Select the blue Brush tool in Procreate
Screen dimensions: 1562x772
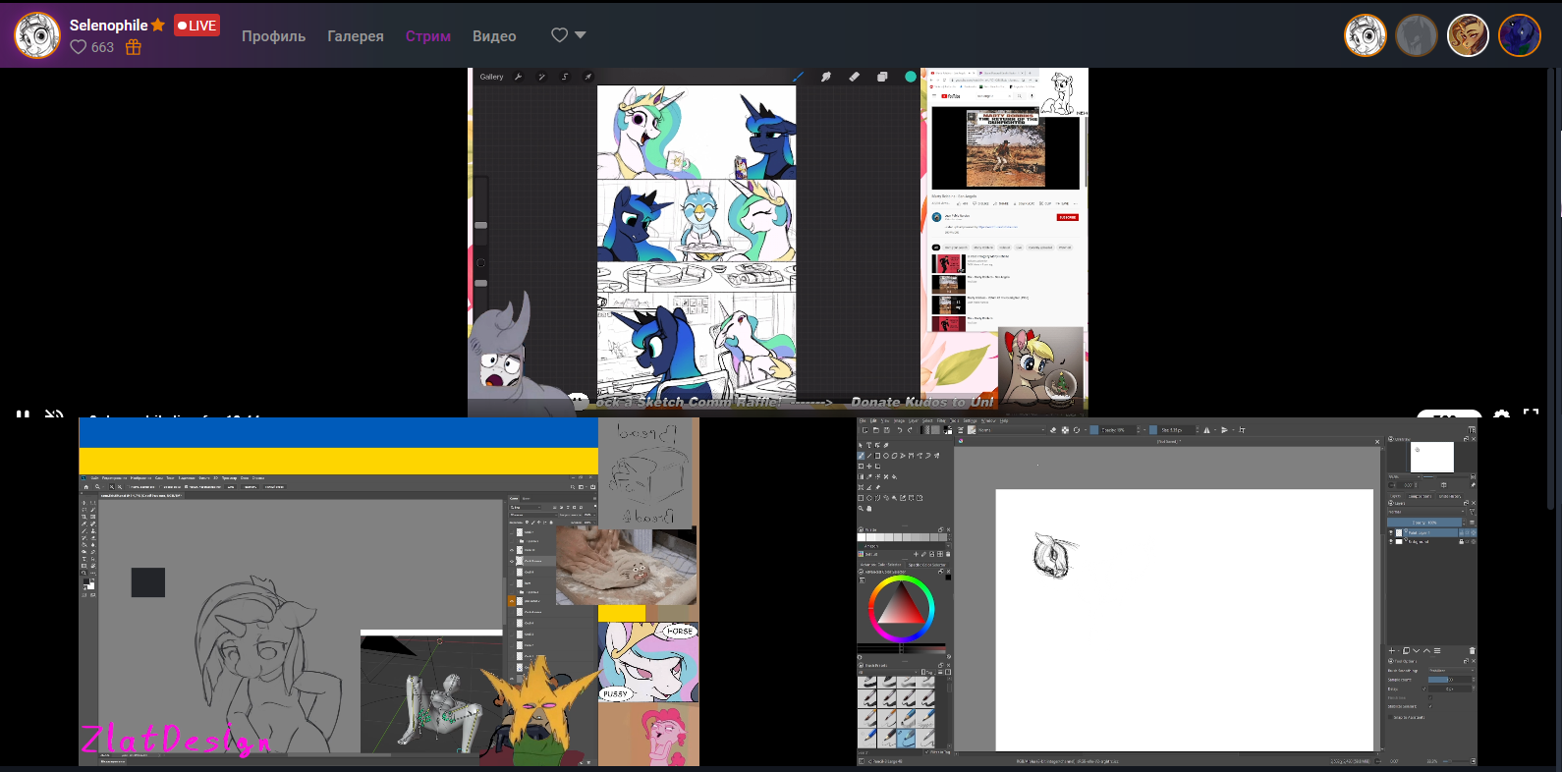798,77
